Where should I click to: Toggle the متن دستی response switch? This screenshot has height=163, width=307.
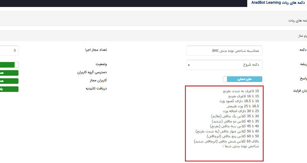(x=243, y=79)
